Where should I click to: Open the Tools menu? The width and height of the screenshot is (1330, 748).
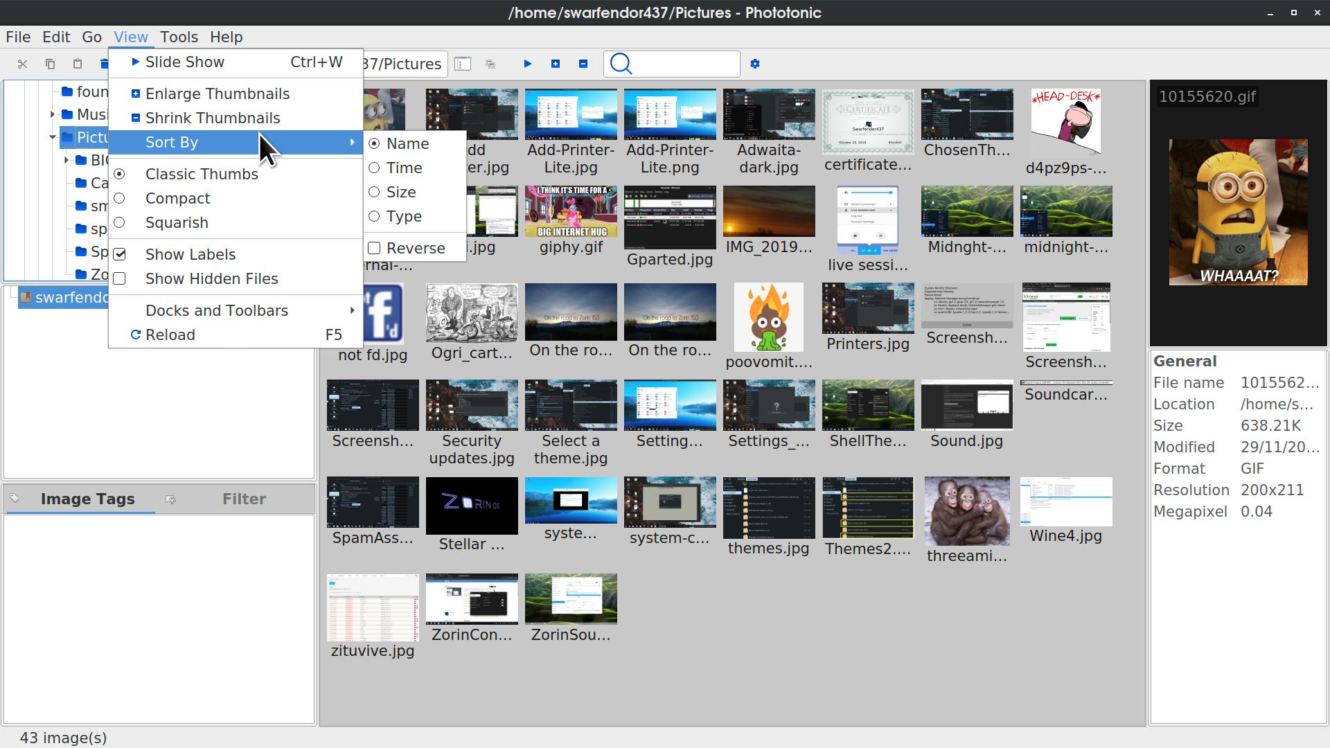179,37
